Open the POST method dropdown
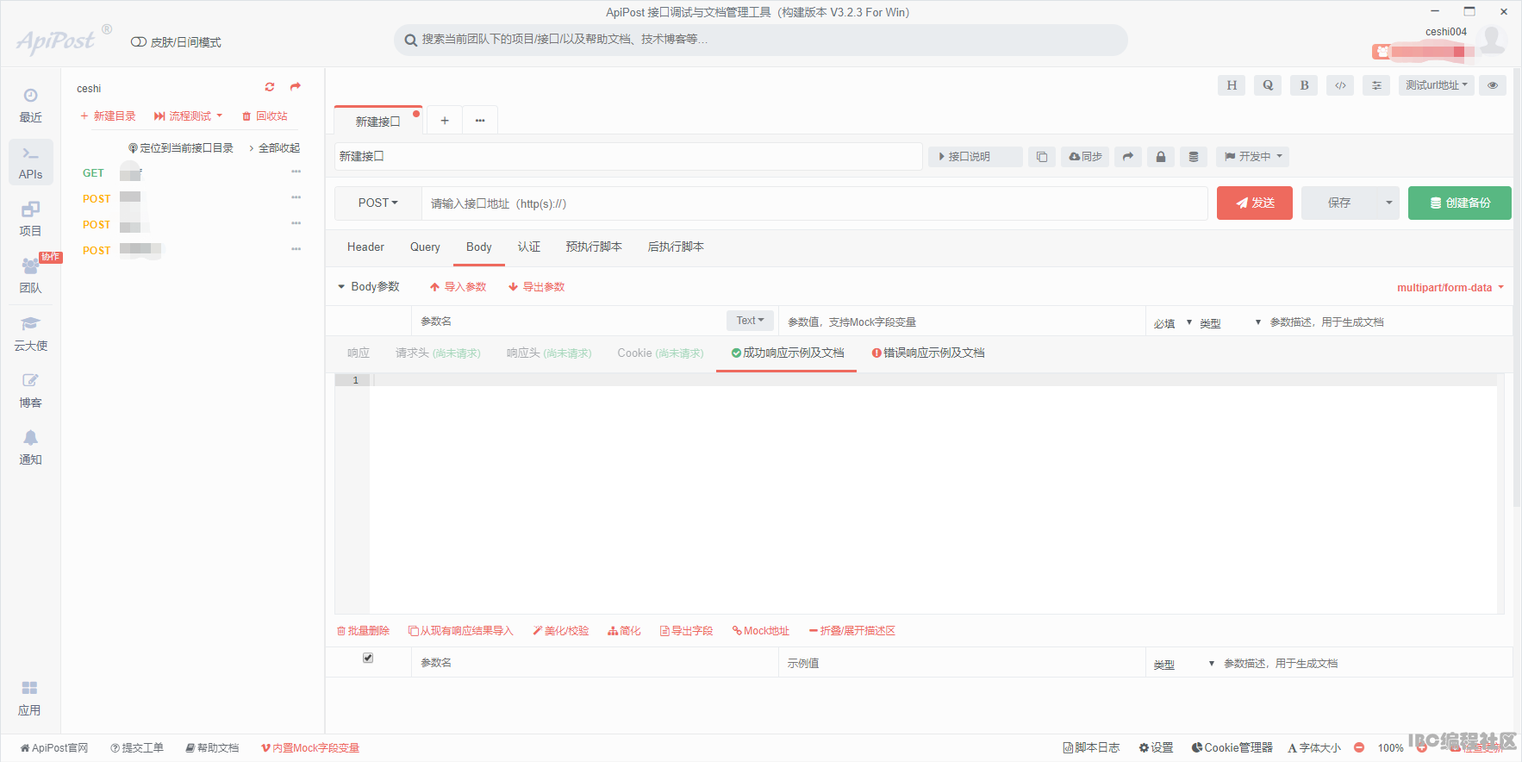This screenshot has width=1522, height=762. point(378,203)
